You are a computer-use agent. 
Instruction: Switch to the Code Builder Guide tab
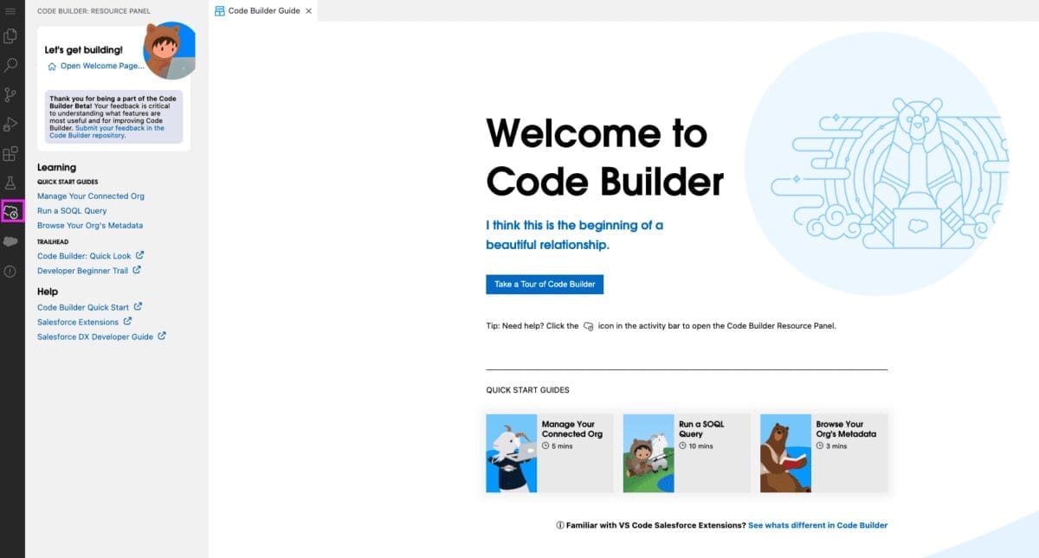click(x=256, y=10)
